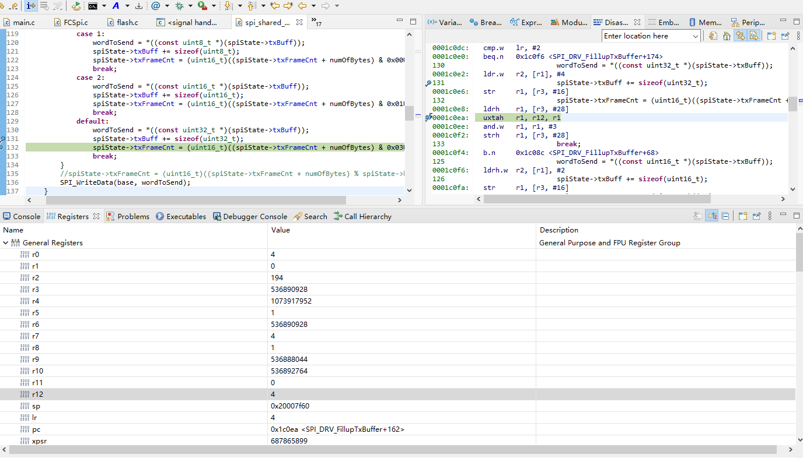
Task: Click the Open Console terminal icon
Action: pos(93,6)
